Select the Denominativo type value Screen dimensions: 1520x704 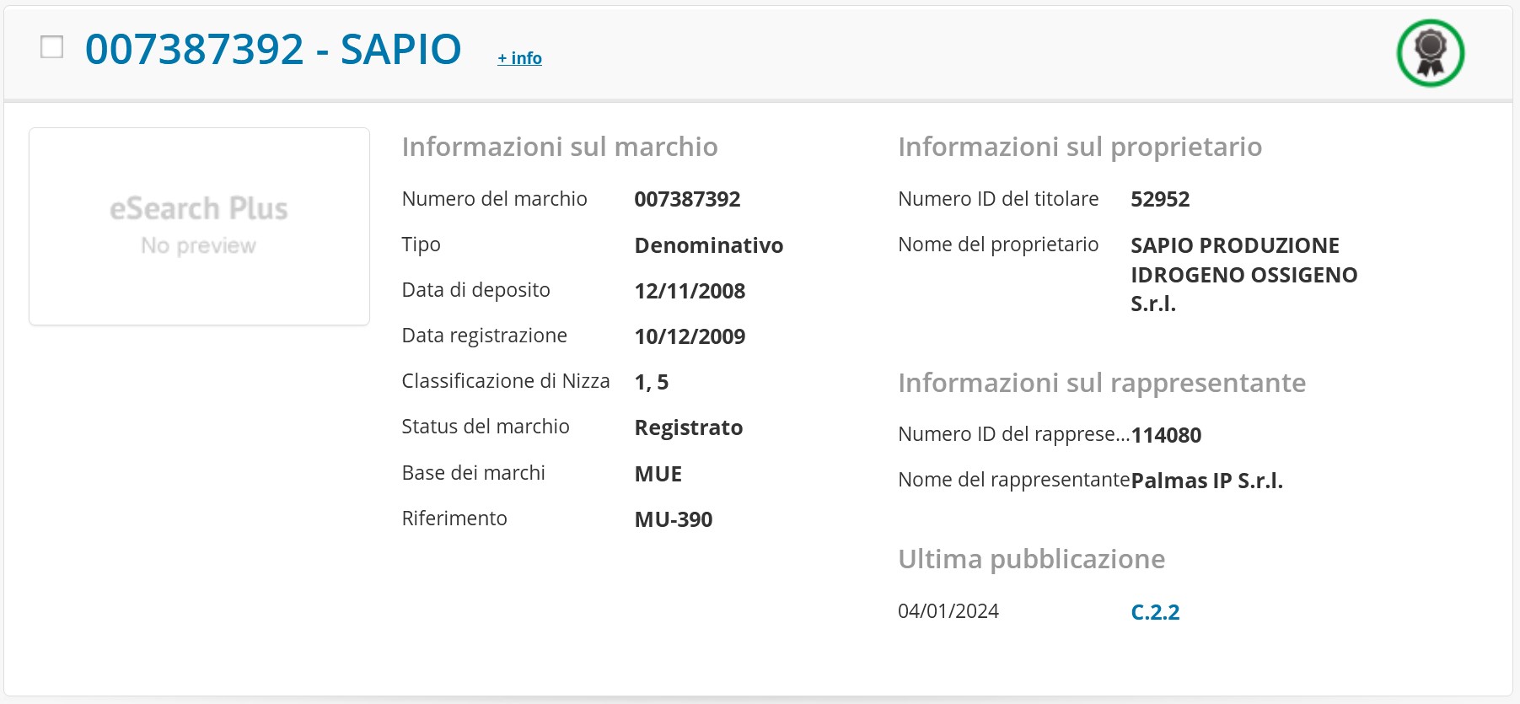point(709,245)
